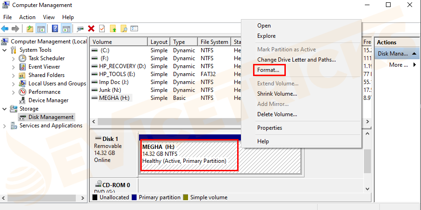Click the Up one level folder icon

pyautogui.click(x=30, y=28)
